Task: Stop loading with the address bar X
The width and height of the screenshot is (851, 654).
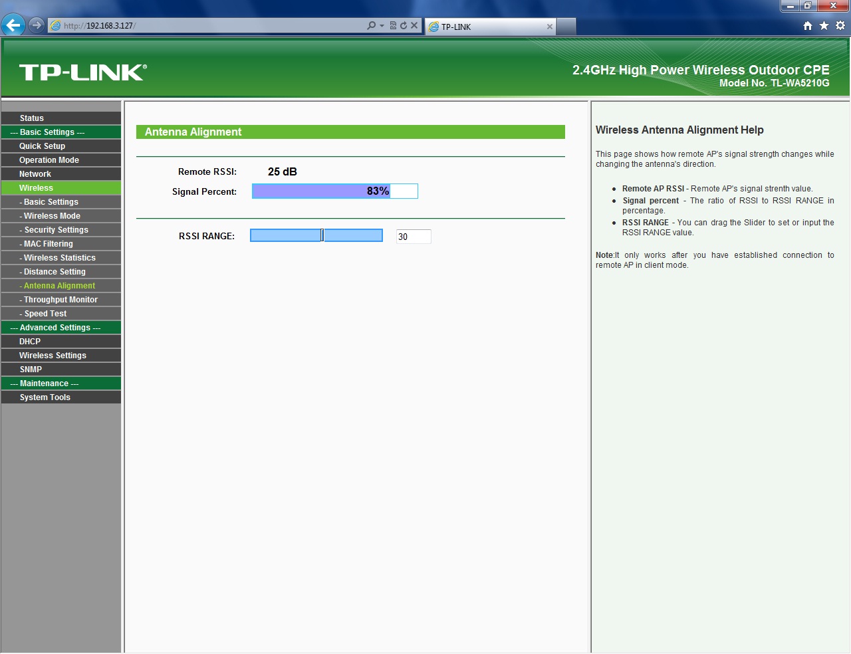Action: click(x=414, y=25)
